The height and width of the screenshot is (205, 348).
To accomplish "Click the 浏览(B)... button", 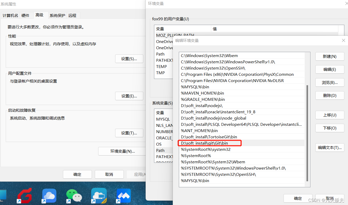I will click(330, 83).
